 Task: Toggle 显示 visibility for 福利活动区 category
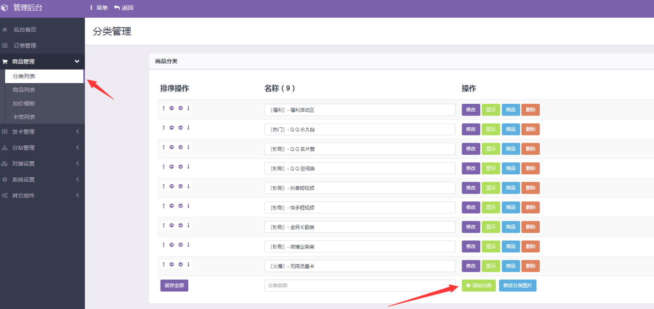(491, 110)
